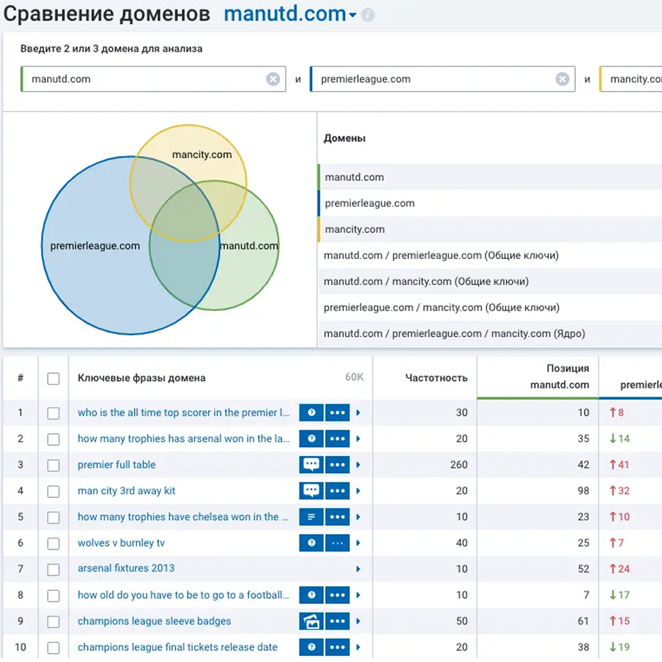Check the box for wolves v burnley tv
Screen dimensions: 662x662
pos(53,544)
